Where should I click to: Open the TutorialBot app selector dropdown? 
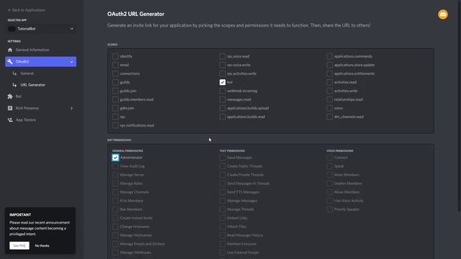[41, 29]
